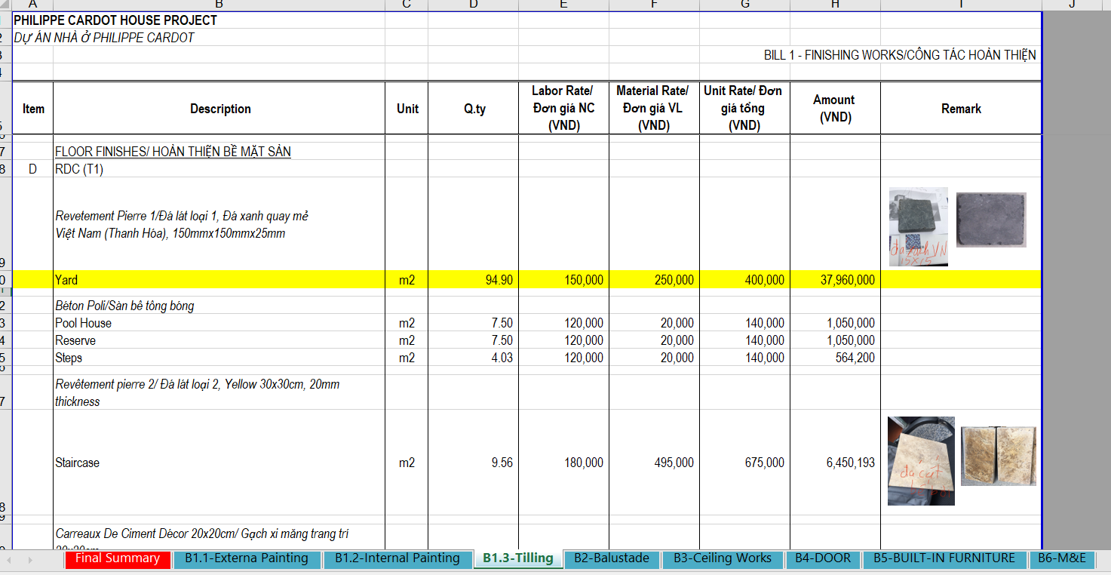This screenshot has height=575, width=1111.
Task: Switch to the B4-DOOR sheet
Action: (823, 558)
